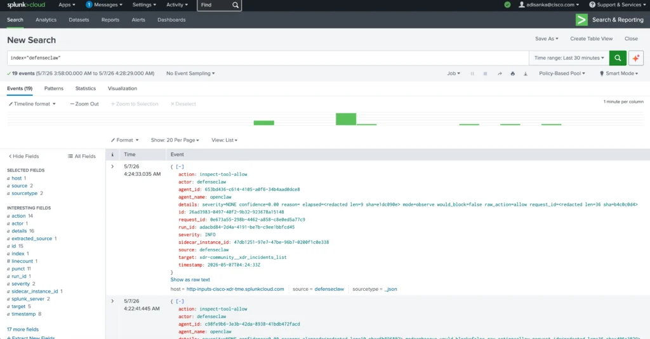Click Hide Fields
The height and width of the screenshot is (339, 650).
coord(23,156)
